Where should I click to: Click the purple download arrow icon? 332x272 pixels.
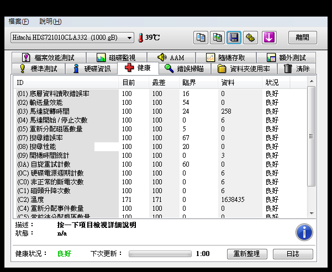(269, 38)
